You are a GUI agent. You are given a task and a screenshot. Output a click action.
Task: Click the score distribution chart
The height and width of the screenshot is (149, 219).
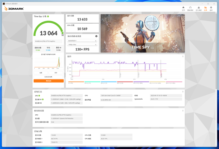tap(48, 62)
